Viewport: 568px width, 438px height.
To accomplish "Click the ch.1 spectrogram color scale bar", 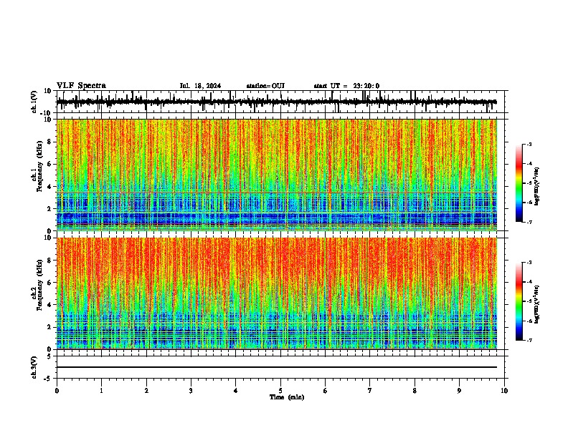I will pyautogui.click(x=519, y=183).
